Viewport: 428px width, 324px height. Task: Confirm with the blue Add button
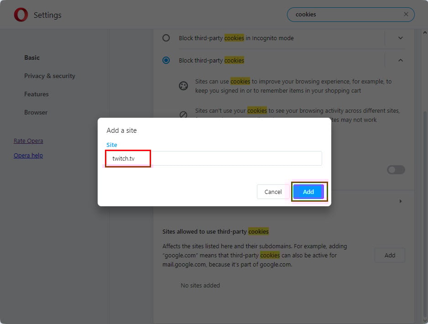coord(308,192)
